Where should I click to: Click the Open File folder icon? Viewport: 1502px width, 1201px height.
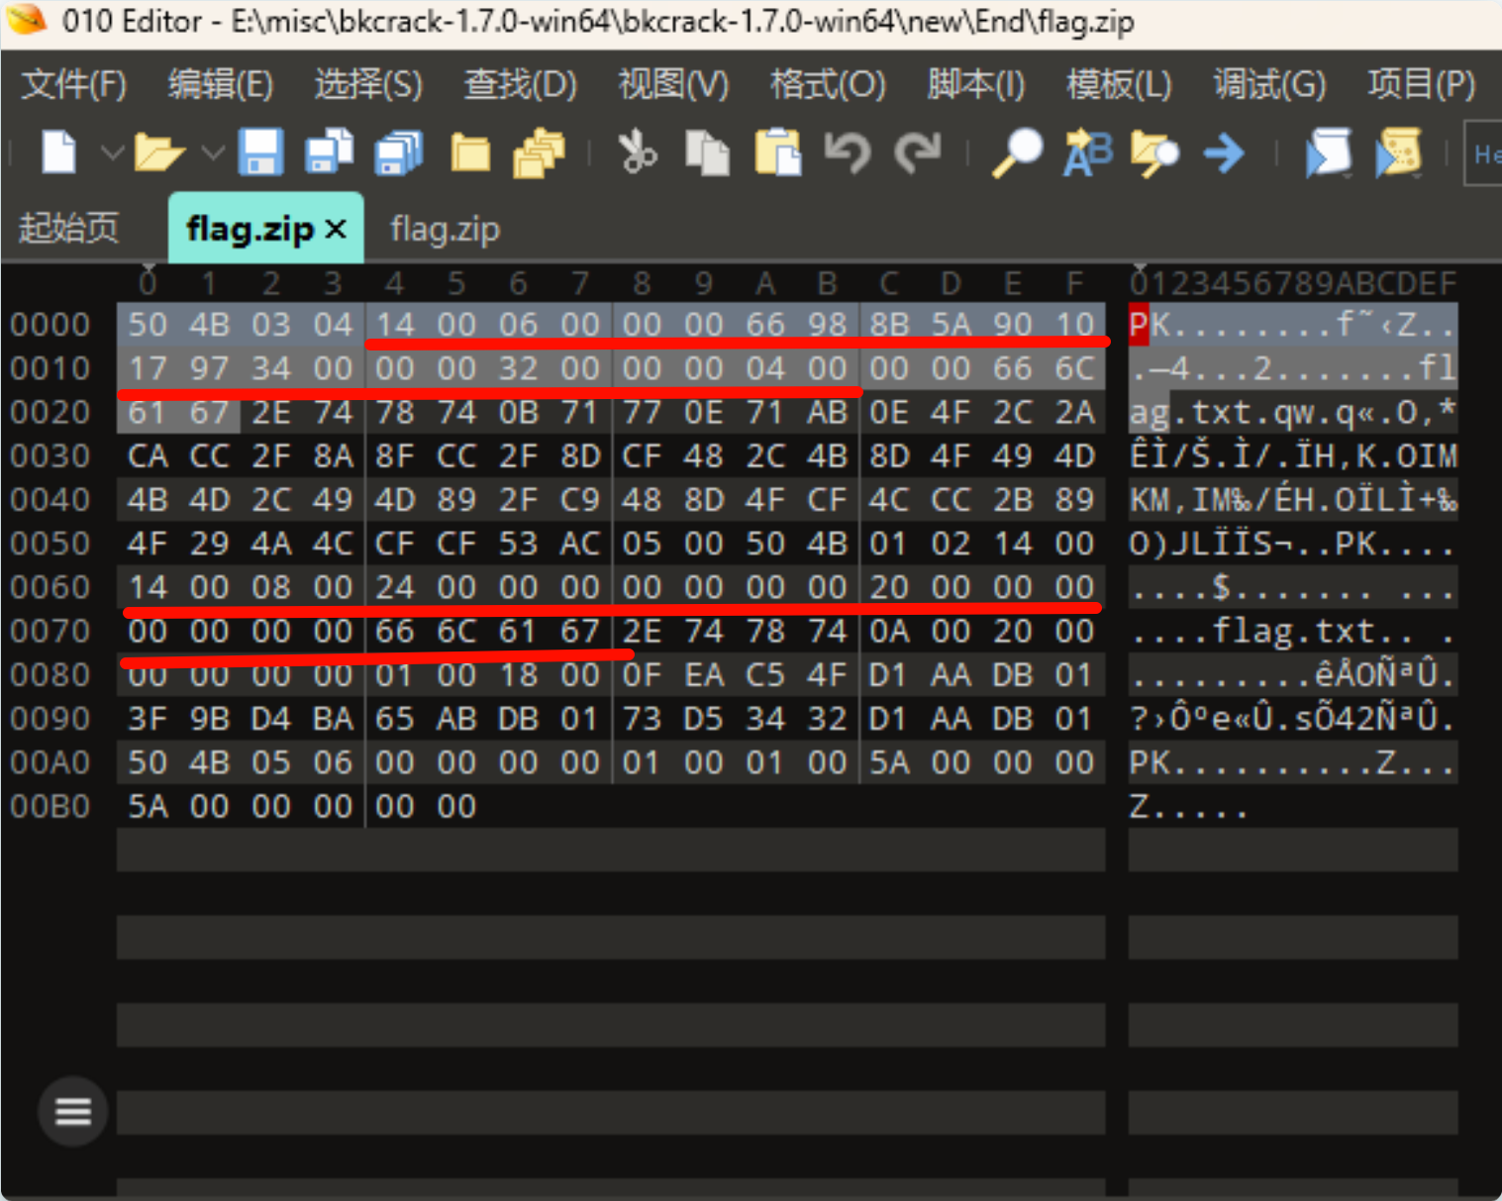pyautogui.click(x=158, y=152)
